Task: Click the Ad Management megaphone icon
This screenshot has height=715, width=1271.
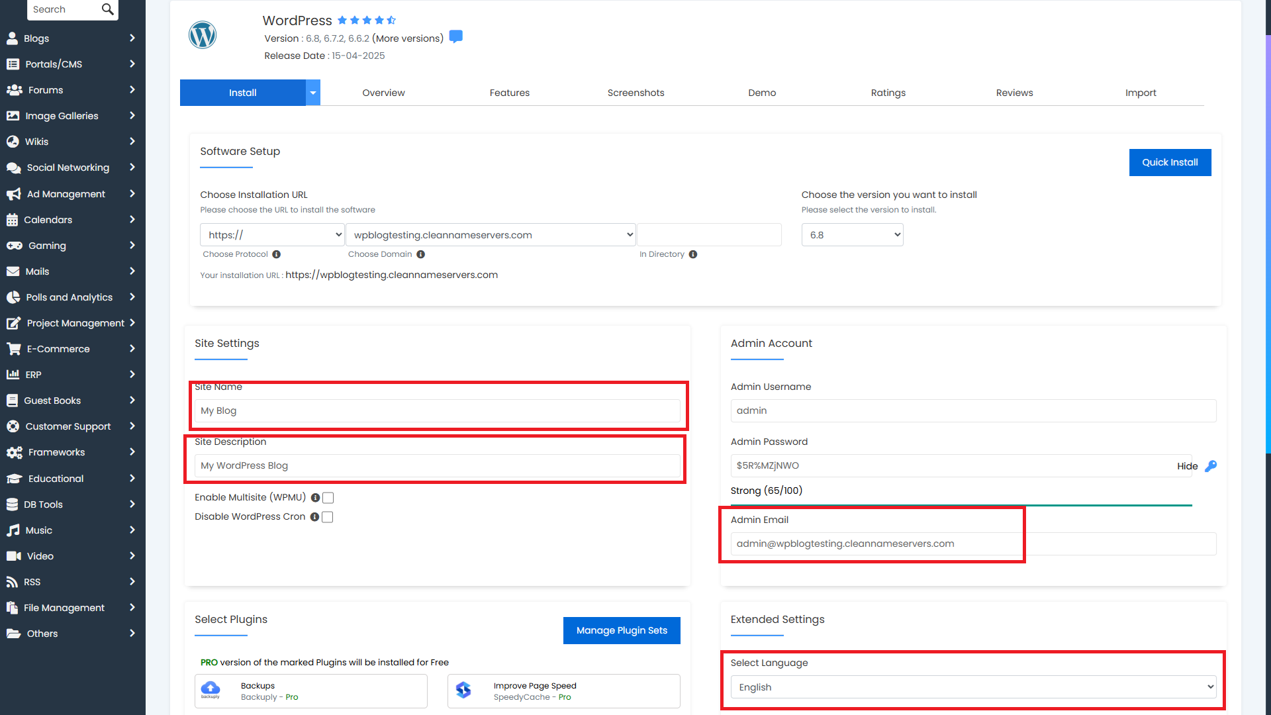Action: (13, 194)
